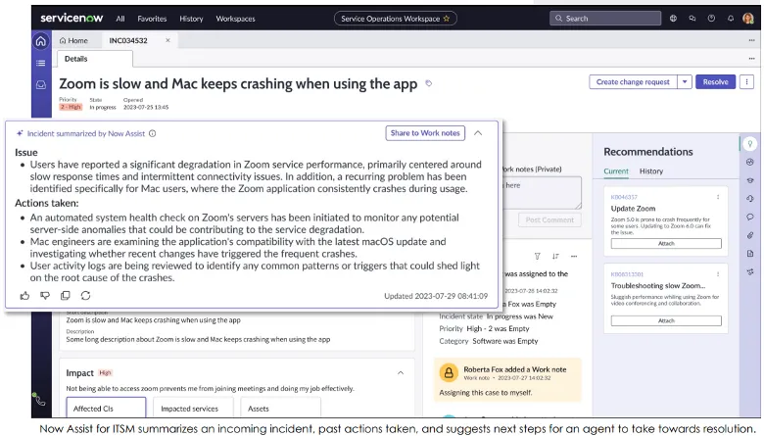The image size is (764, 436).
Task: Click the activity sort icon
Action: pyautogui.click(x=555, y=257)
